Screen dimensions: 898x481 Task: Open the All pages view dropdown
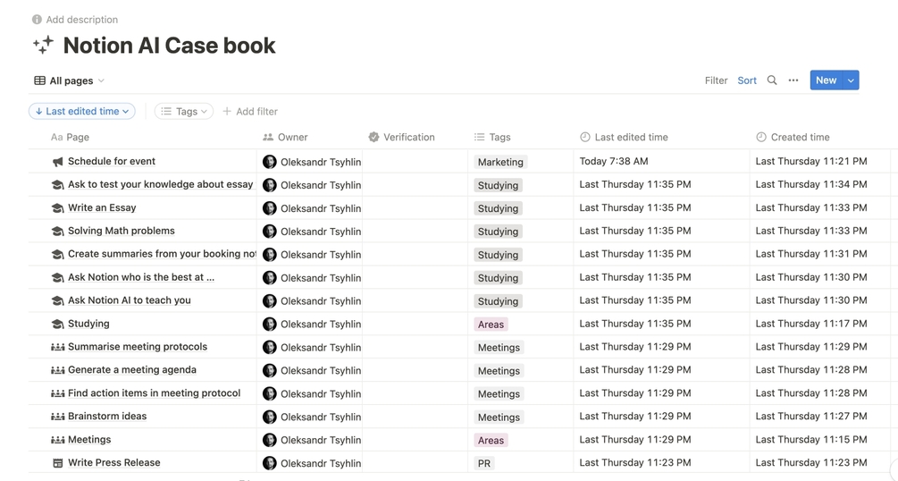pyautogui.click(x=70, y=80)
